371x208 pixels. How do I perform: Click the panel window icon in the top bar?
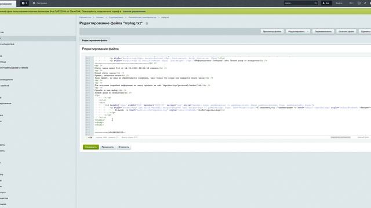359,3
